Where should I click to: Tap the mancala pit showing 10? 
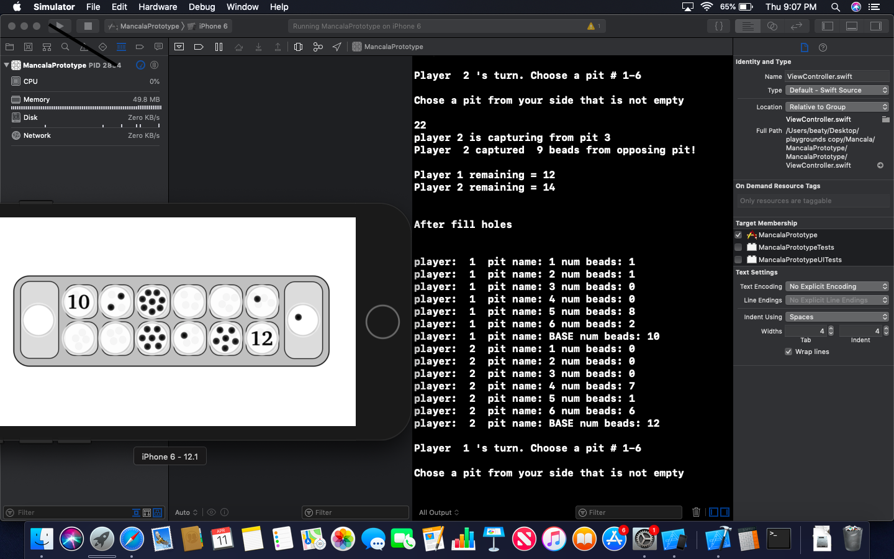click(79, 302)
